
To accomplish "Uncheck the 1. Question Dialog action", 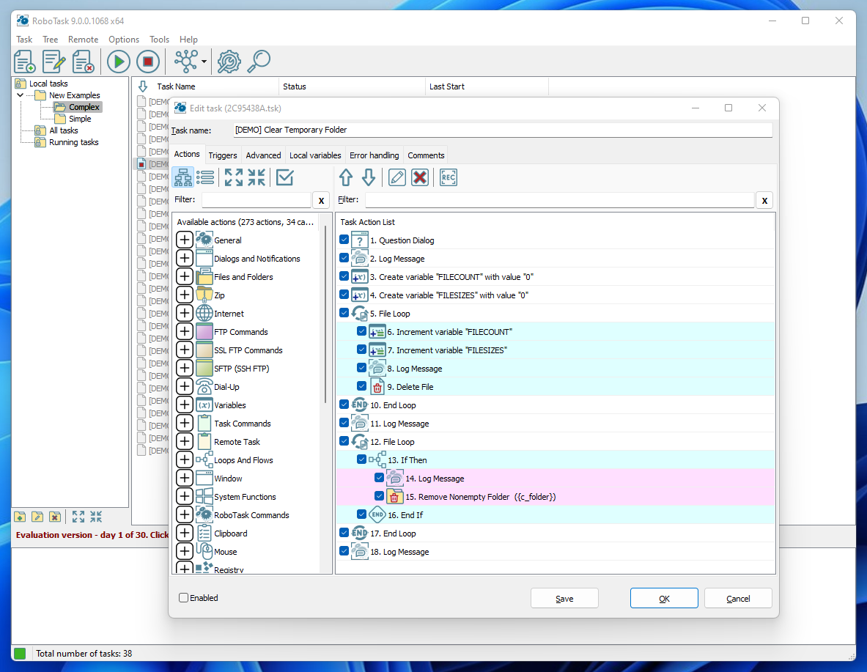I will coord(344,240).
